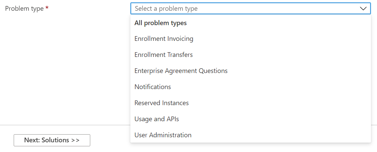Click the red required asterisk beside Problem type

pyautogui.click(x=47, y=8)
